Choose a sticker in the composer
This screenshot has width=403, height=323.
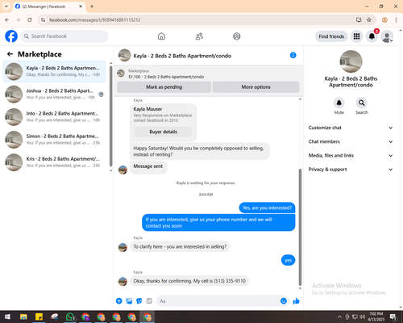click(139, 301)
